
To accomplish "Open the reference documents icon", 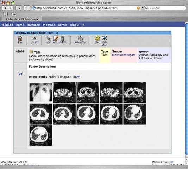I will (x=80, y=38).
